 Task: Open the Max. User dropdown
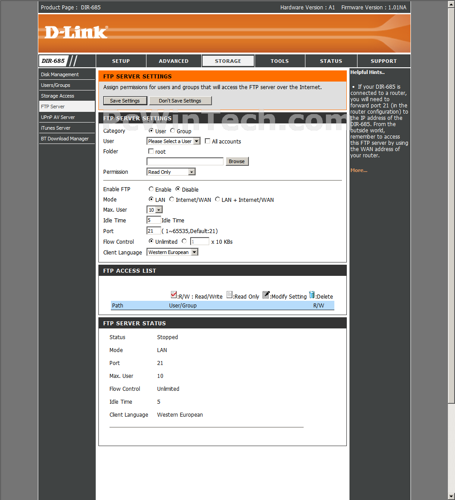click(x=154, y=210)
